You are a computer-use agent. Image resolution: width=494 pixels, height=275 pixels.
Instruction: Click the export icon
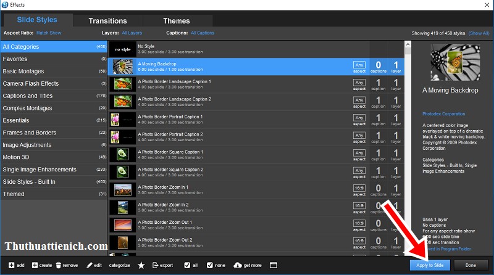coord(154,265)
